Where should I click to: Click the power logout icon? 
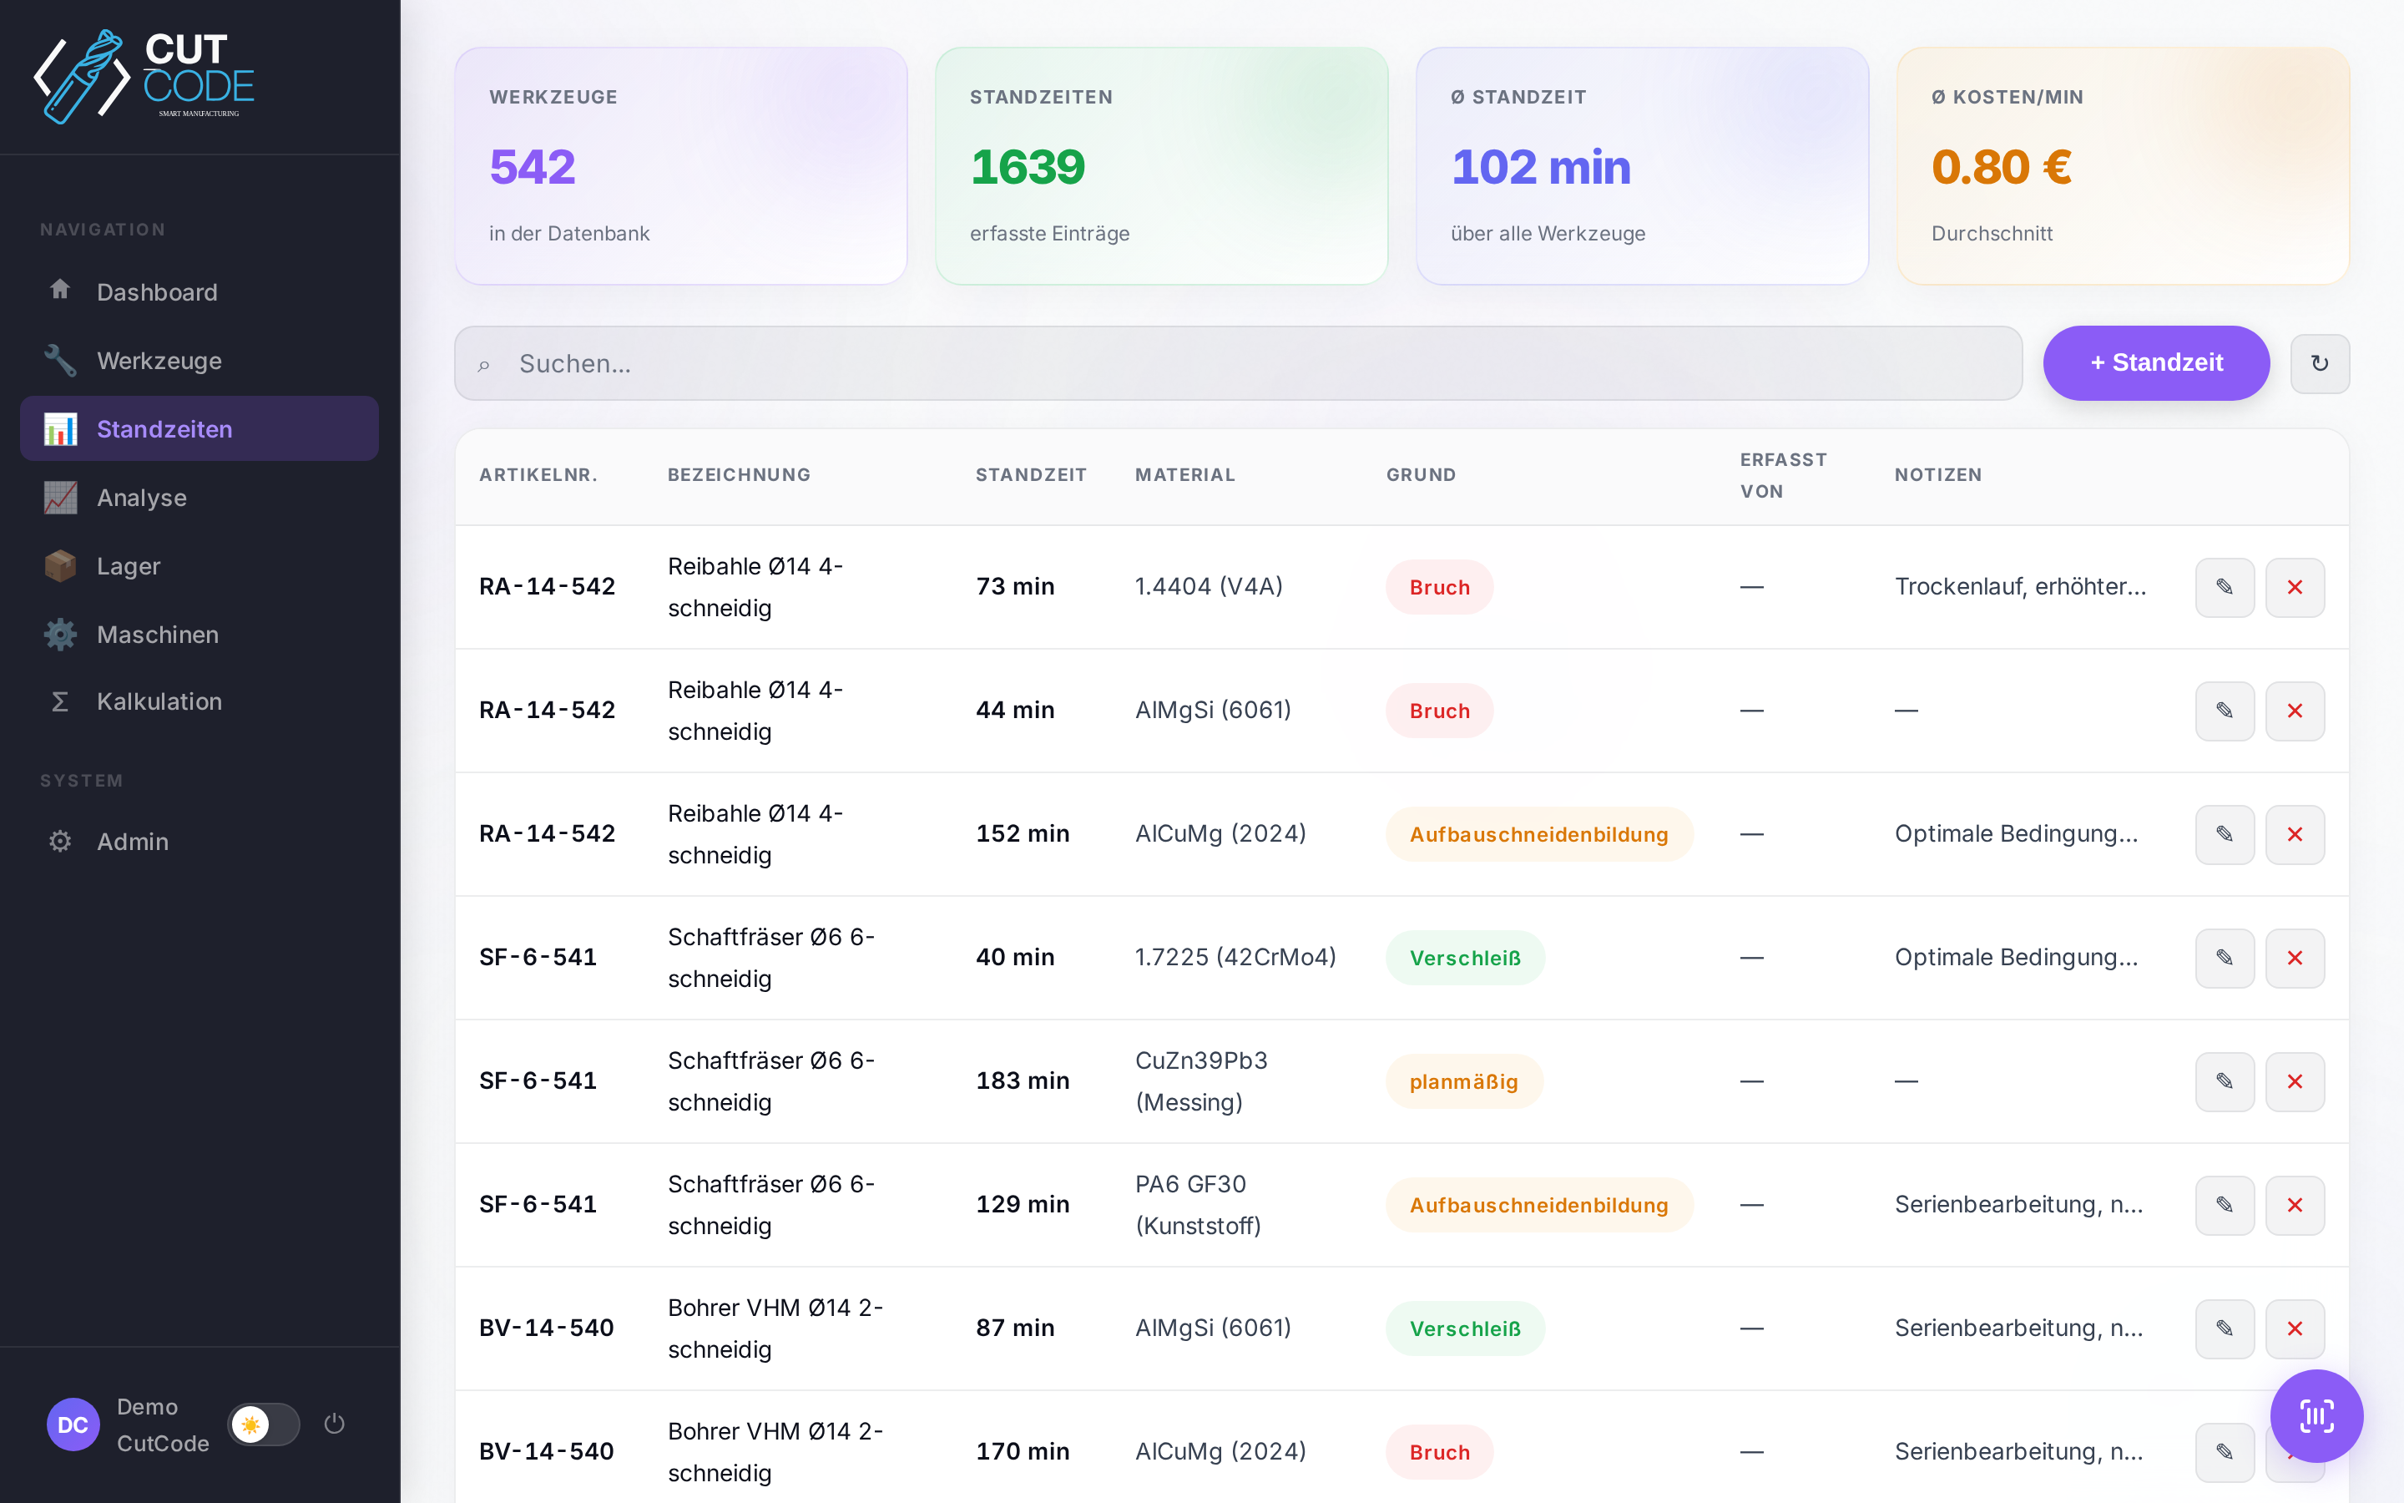pyautogui.click(x=335, y=1424)
